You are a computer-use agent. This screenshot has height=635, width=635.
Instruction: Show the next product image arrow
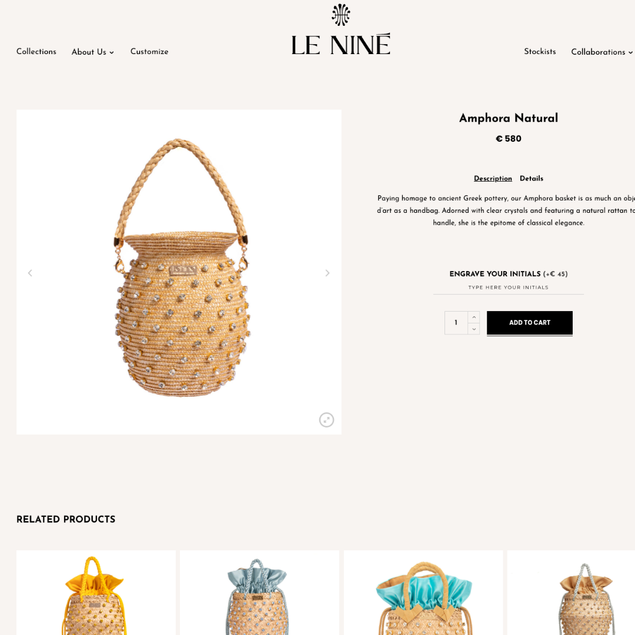(x=327, y=273)
